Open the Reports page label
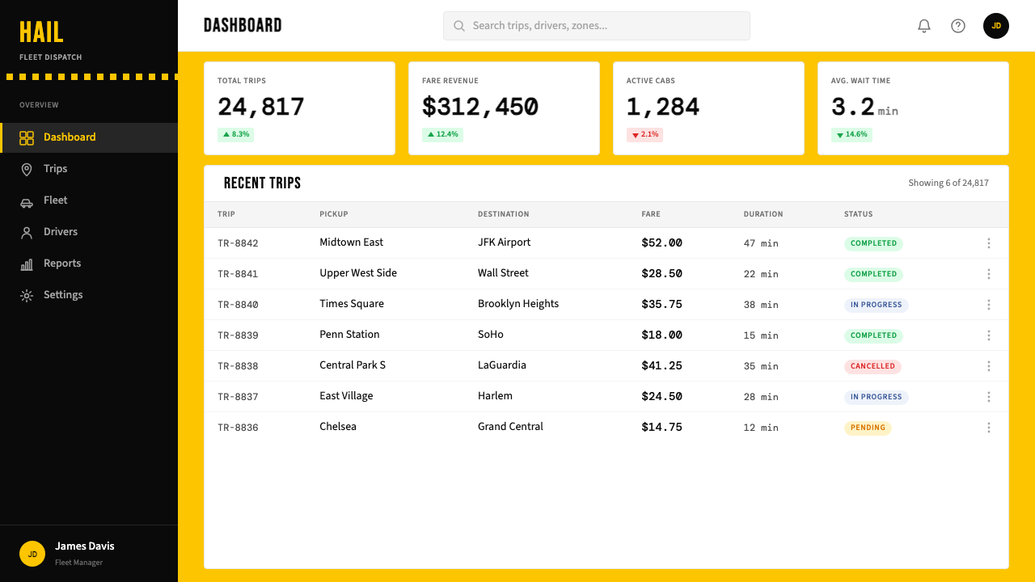Image resolution: width=1035 pixels, height=582 pixels. point(62,264)
